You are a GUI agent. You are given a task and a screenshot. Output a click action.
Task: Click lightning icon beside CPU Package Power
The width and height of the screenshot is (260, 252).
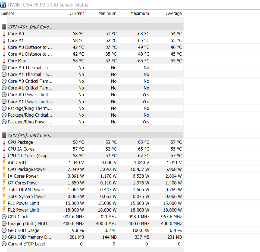[x=4, y=169]
